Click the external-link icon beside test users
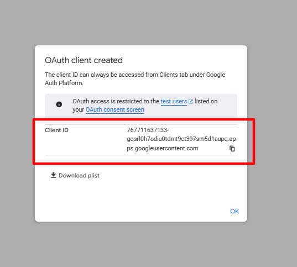Screen dimensions: 297x267 click(x=191, y=102)
